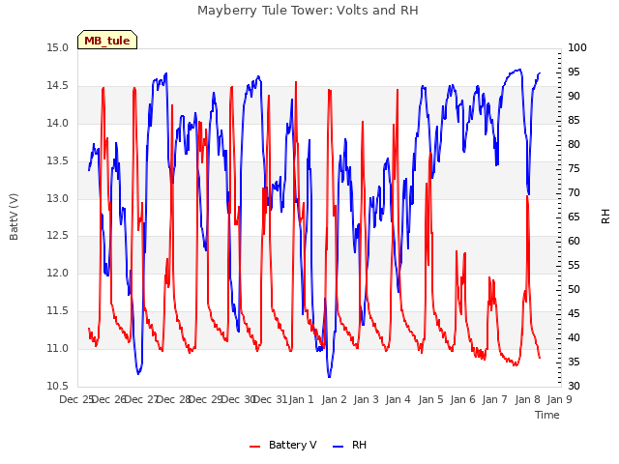Screen dimensions: 619x464
Task: Click the 55 right axis tick
Action: [x=574, y=265]
